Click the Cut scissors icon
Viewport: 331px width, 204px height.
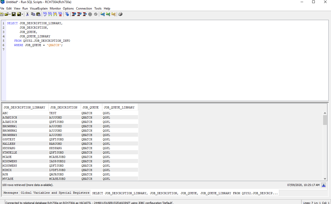coord(27,14)
